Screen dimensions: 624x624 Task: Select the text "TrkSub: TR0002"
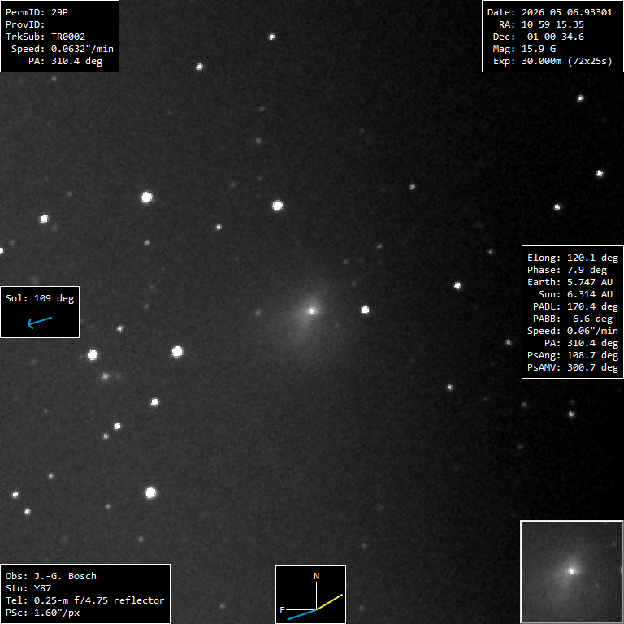[45, 37]
